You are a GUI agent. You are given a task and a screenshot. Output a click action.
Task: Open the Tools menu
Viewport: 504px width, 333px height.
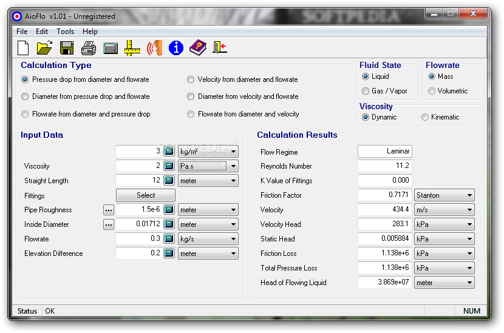[65, 32]
